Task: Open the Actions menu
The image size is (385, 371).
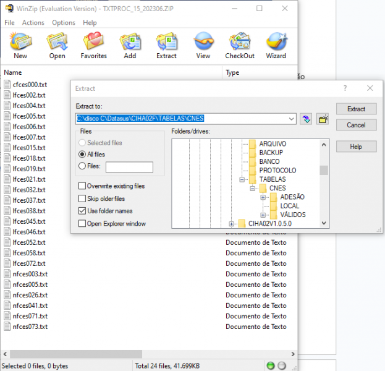Action: [33, 23]
